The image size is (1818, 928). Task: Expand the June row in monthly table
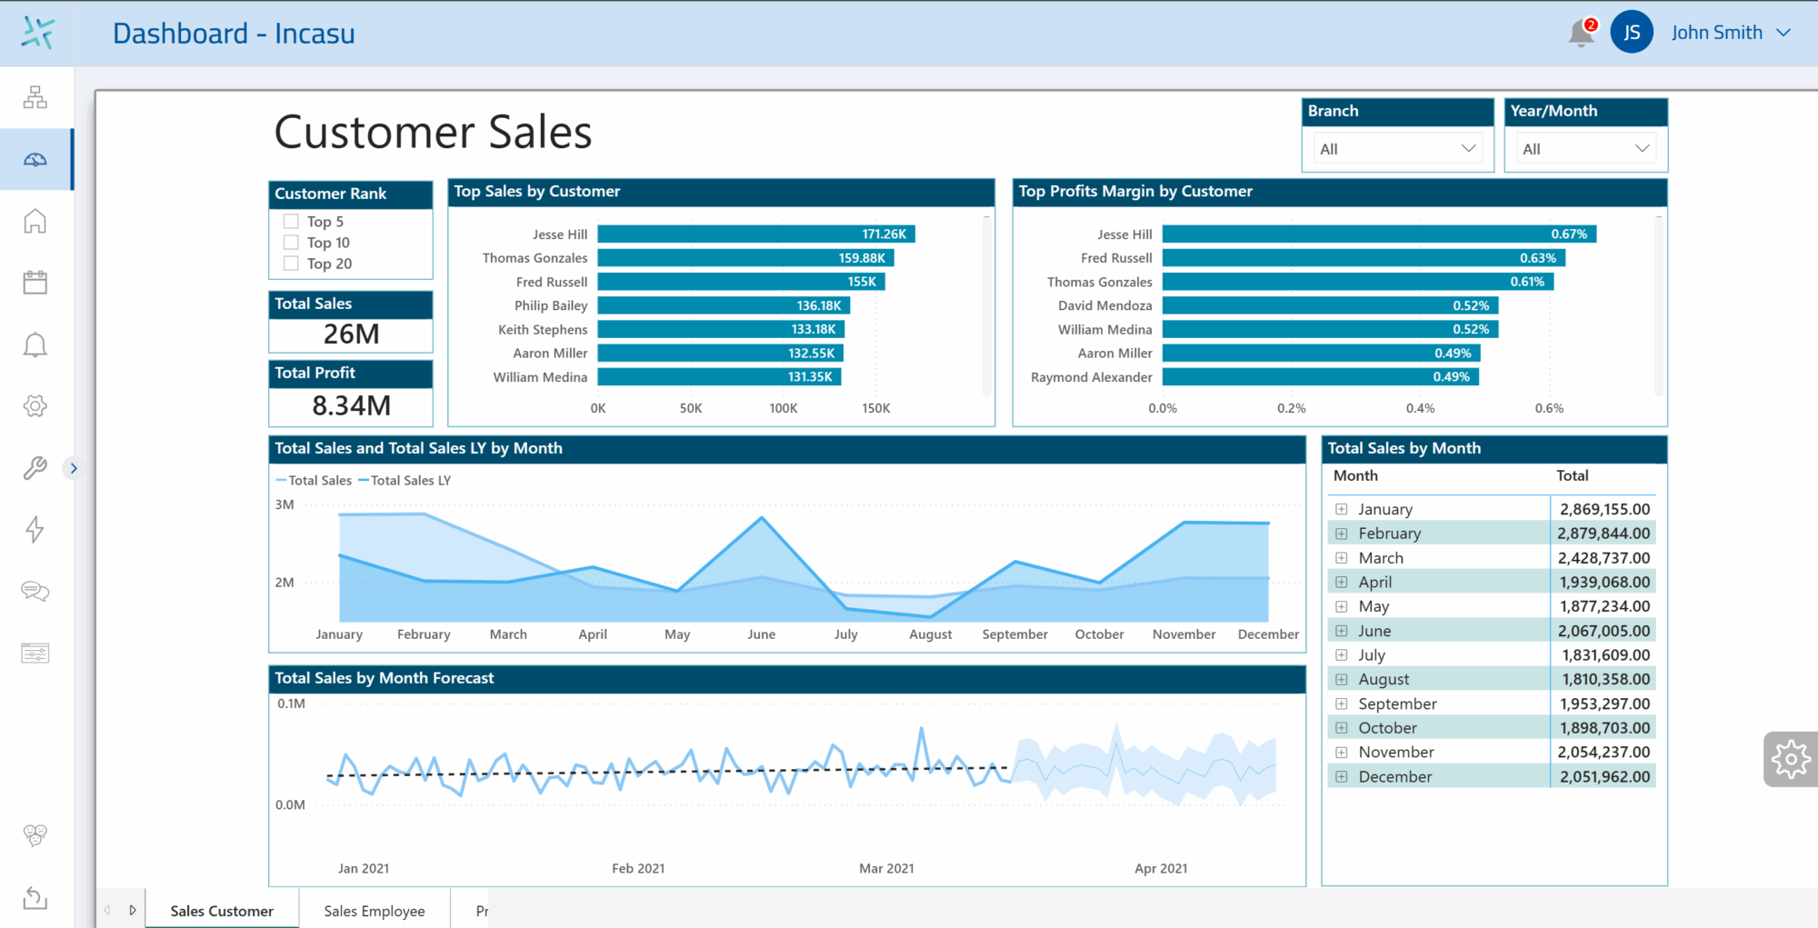(1342, 631)
